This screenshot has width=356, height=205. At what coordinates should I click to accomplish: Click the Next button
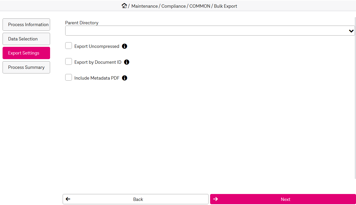pos(283,199)
